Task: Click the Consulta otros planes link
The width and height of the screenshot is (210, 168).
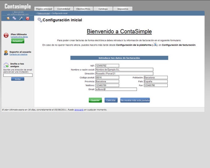Action: (x=19, y=37)
